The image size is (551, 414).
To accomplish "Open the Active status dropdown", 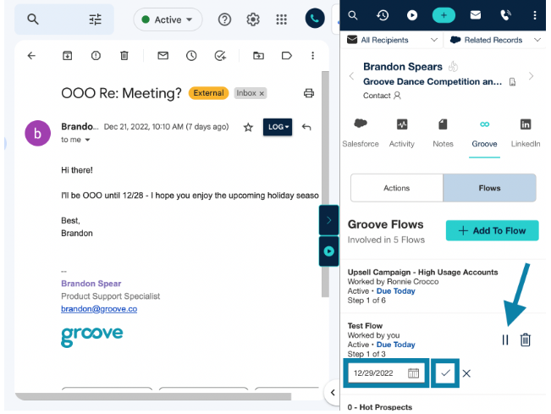I will [x=168, y=19].
